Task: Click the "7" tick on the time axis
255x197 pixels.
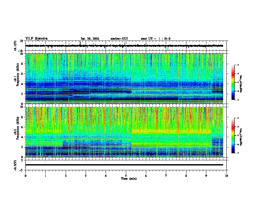Action: [166, 176]
